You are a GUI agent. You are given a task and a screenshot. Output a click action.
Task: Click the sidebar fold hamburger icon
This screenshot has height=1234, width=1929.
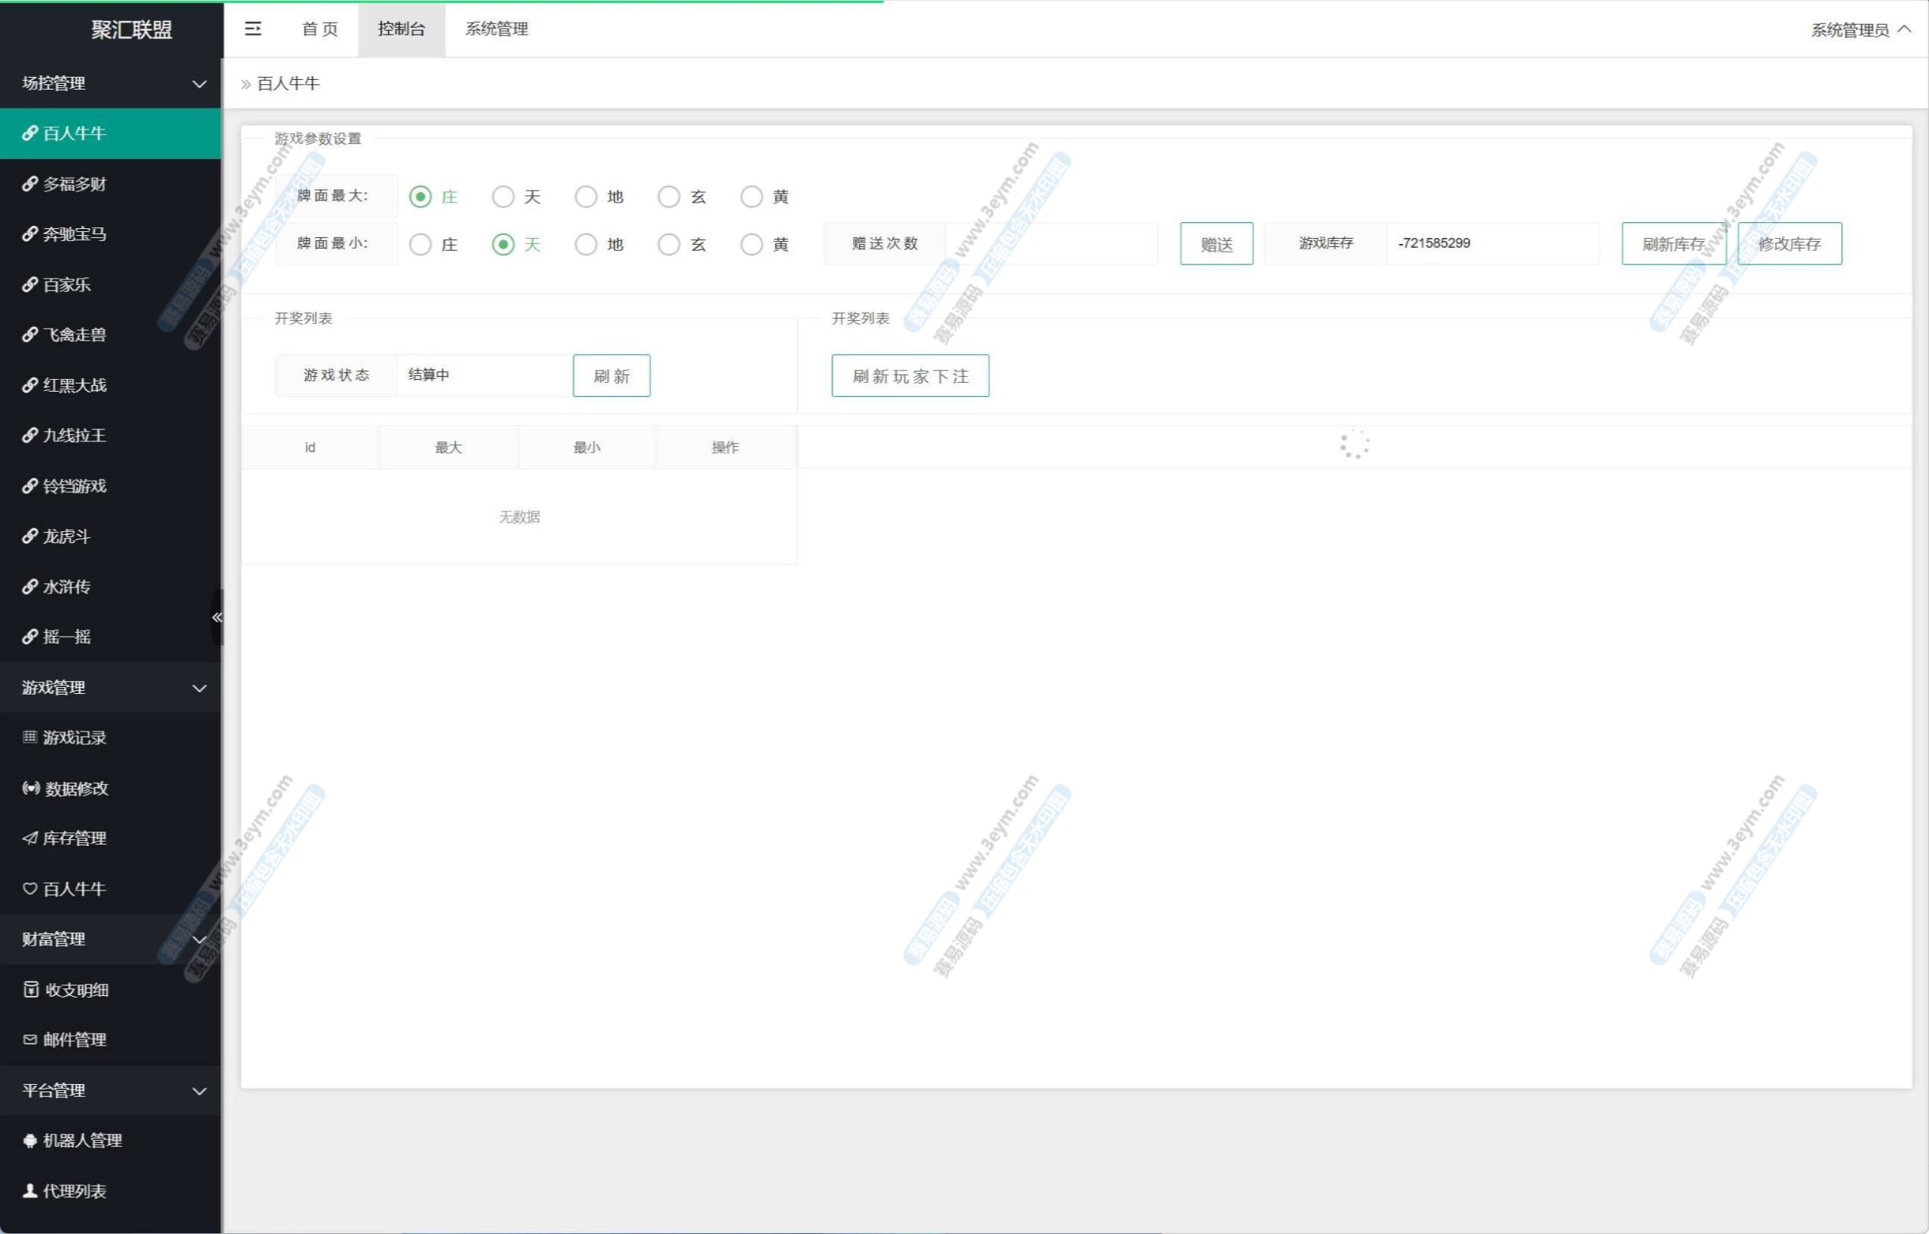pyautogui.click(x=252, y=29)
